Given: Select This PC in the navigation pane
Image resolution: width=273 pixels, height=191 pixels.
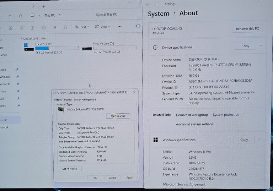Looking at the screenshot, I should [x=10, y=120].
